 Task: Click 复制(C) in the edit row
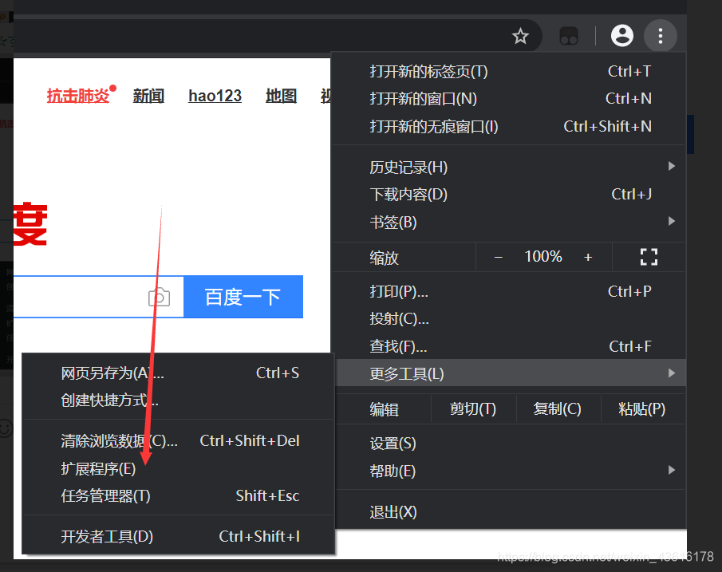(558, 408)
